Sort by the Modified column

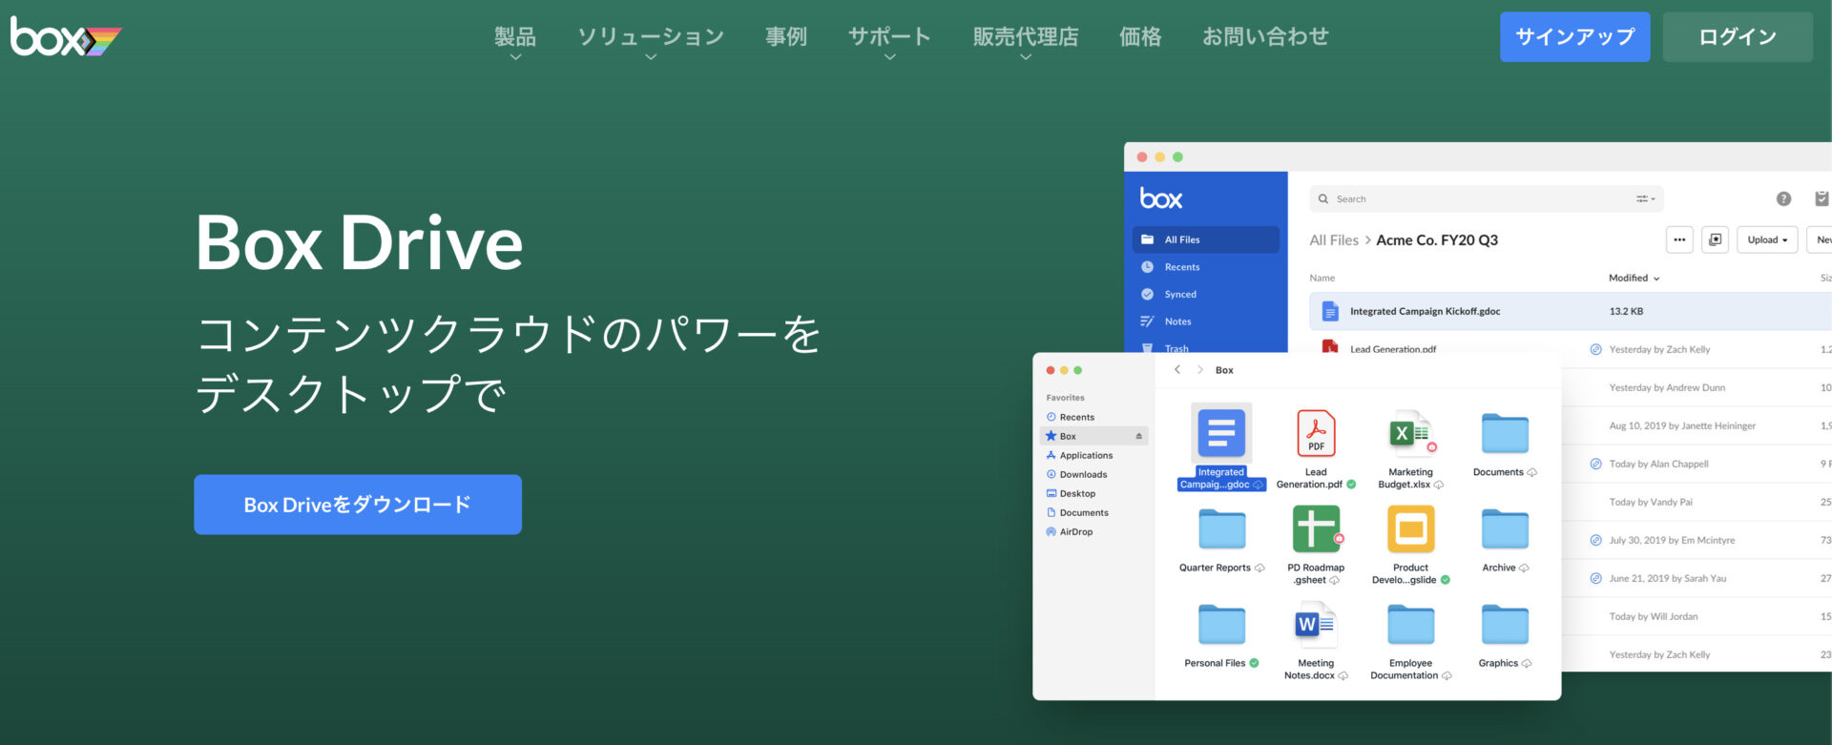[x=1634, y=279]
